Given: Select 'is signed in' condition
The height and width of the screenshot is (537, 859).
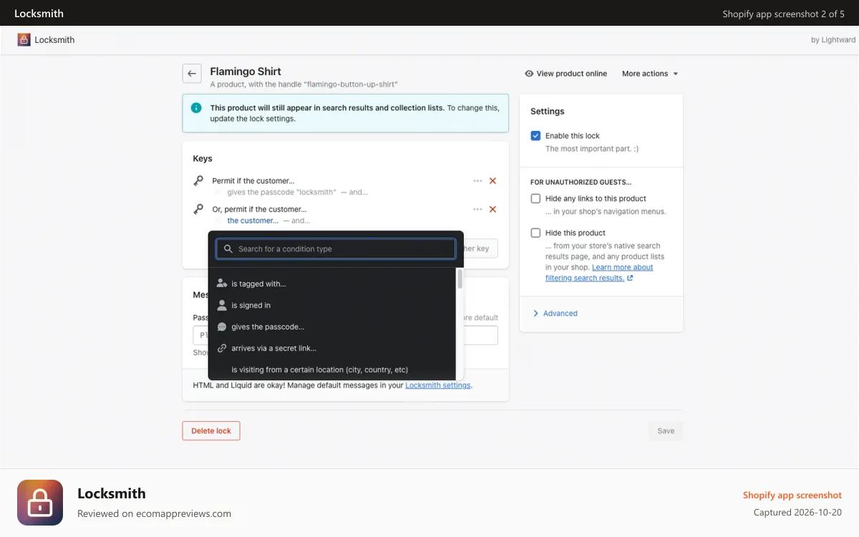Looking at the screenshot, I should click(x=333, y=305).
